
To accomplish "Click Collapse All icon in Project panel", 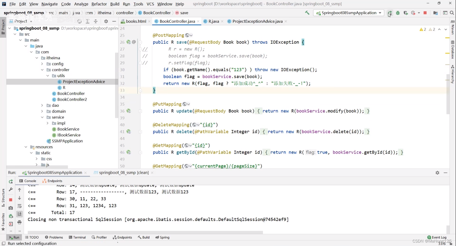I will 96,21.
